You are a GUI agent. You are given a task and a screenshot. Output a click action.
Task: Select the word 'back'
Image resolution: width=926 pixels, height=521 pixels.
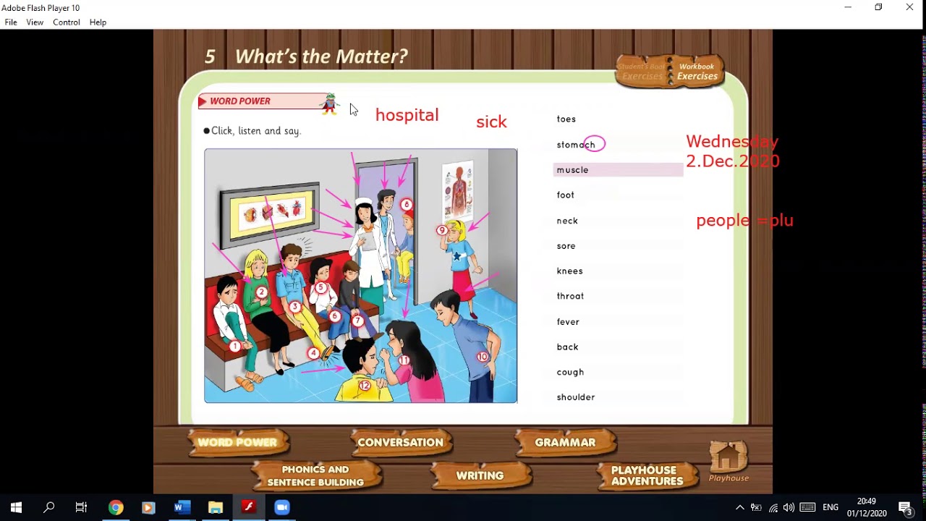click(568, 347)
